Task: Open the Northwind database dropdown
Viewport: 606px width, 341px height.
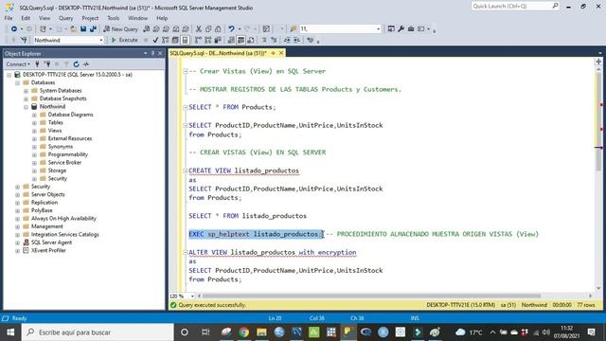Action: [x=101, y=40]
